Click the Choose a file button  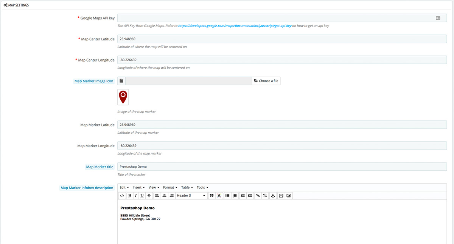pyautogui.click(x=266, y=81)
